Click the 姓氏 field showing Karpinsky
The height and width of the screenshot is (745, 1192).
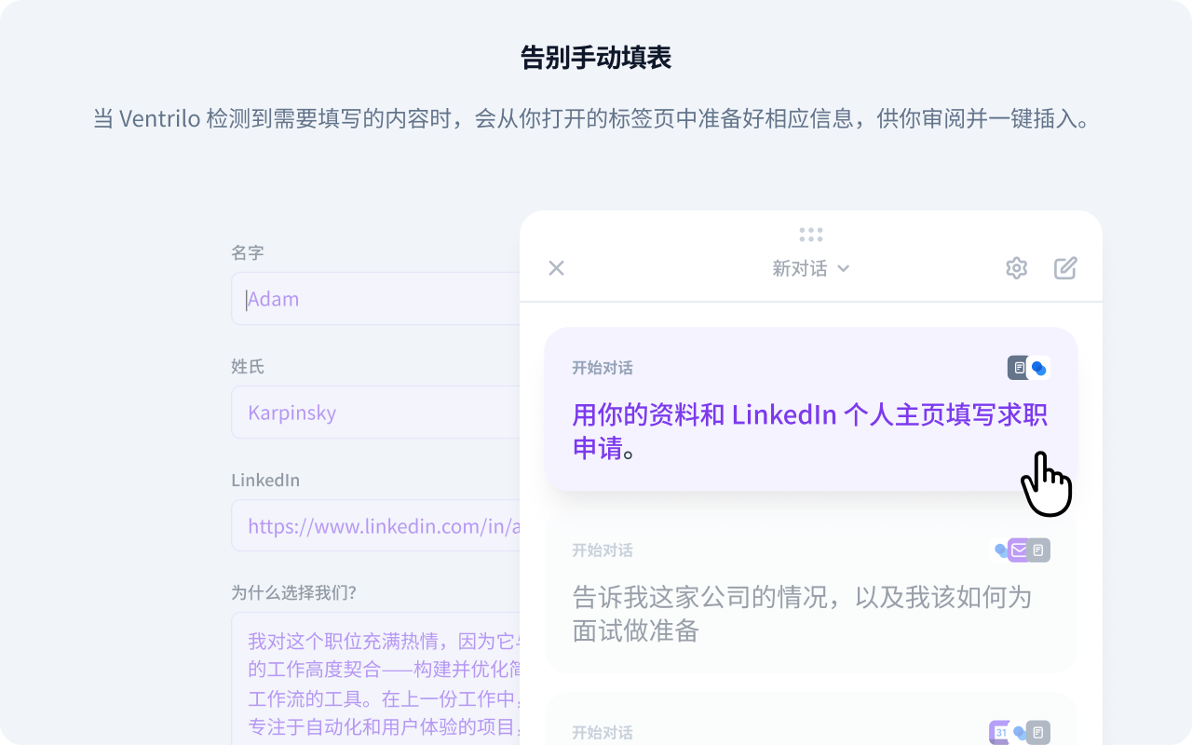pos(375,413)
